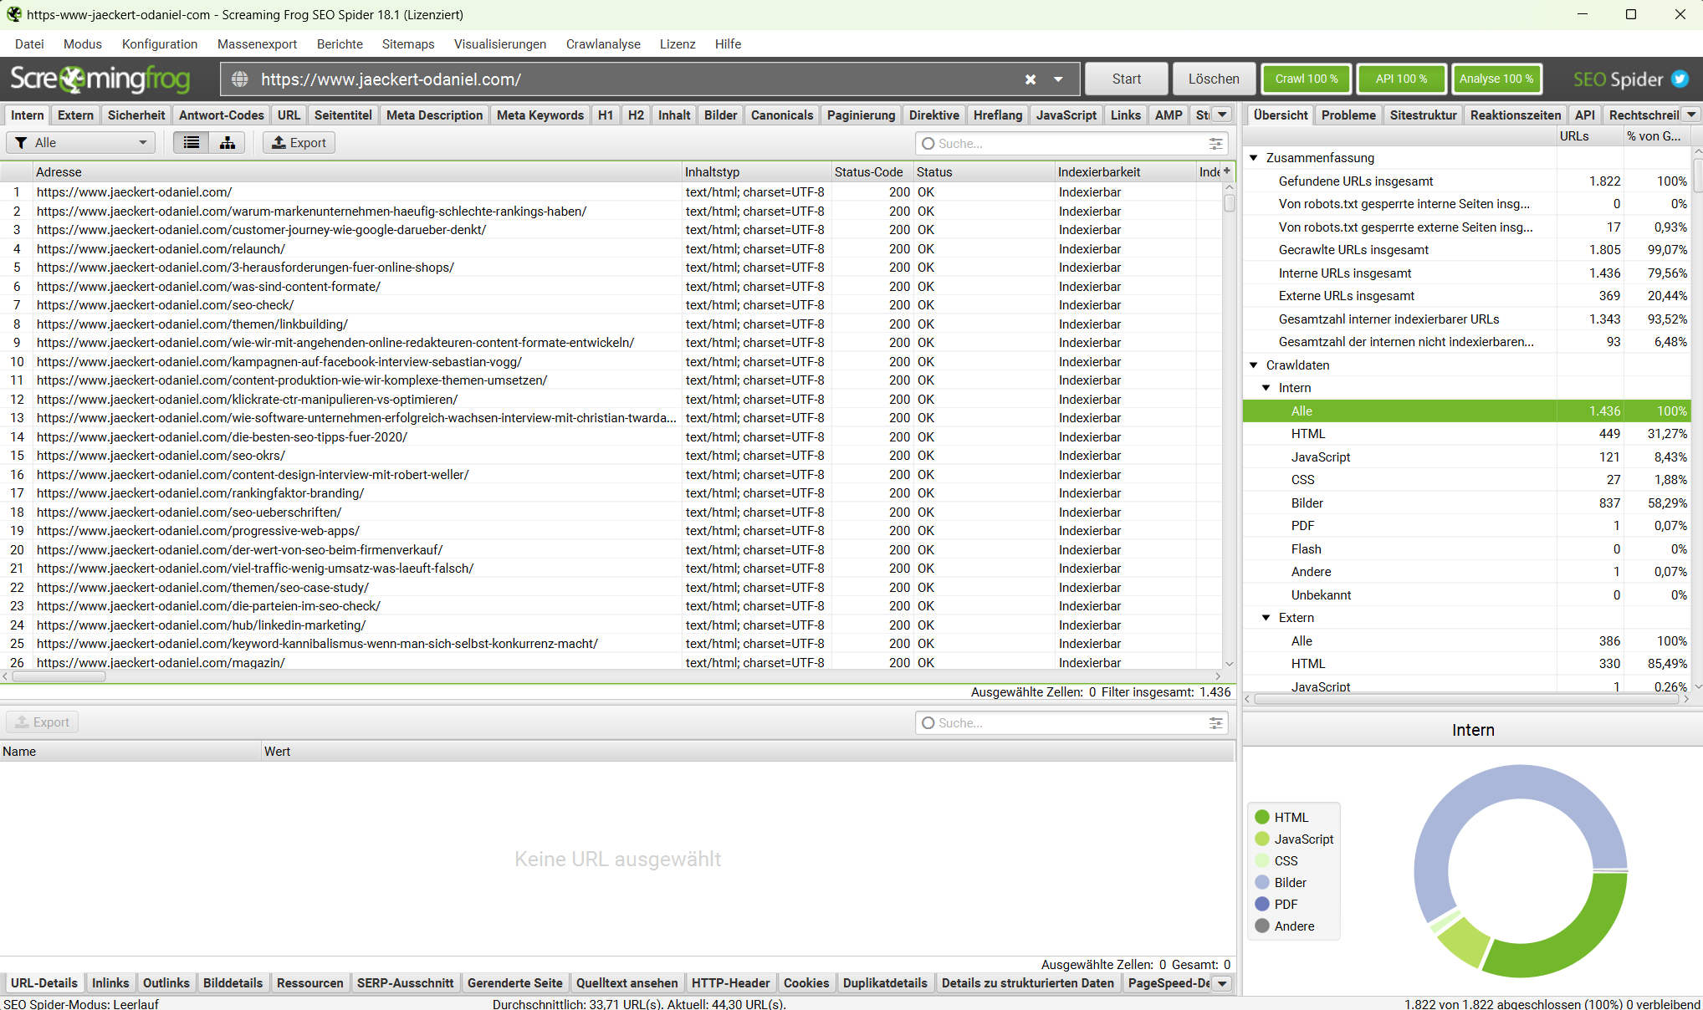
Task: Open the Probleme tab in right panel
Action: click(1348, 115)
